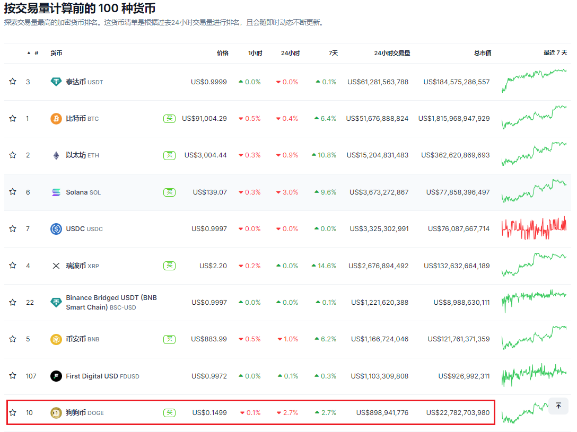The image size is (577, 432).
Task: Click the Dogecoin logo
Action: [56, 412]
